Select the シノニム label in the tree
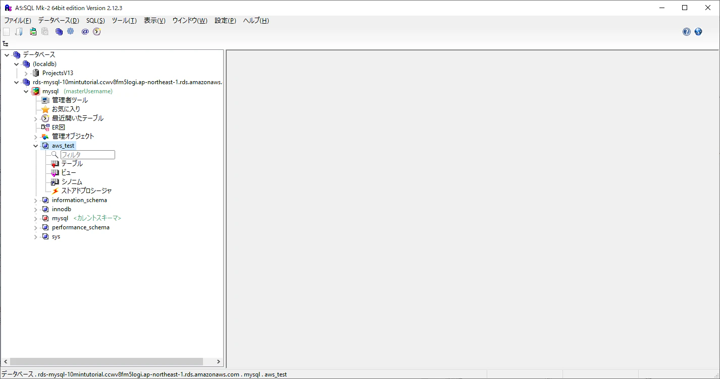The width and height of the screenshot is (720, 379). [x=72, y=182]
